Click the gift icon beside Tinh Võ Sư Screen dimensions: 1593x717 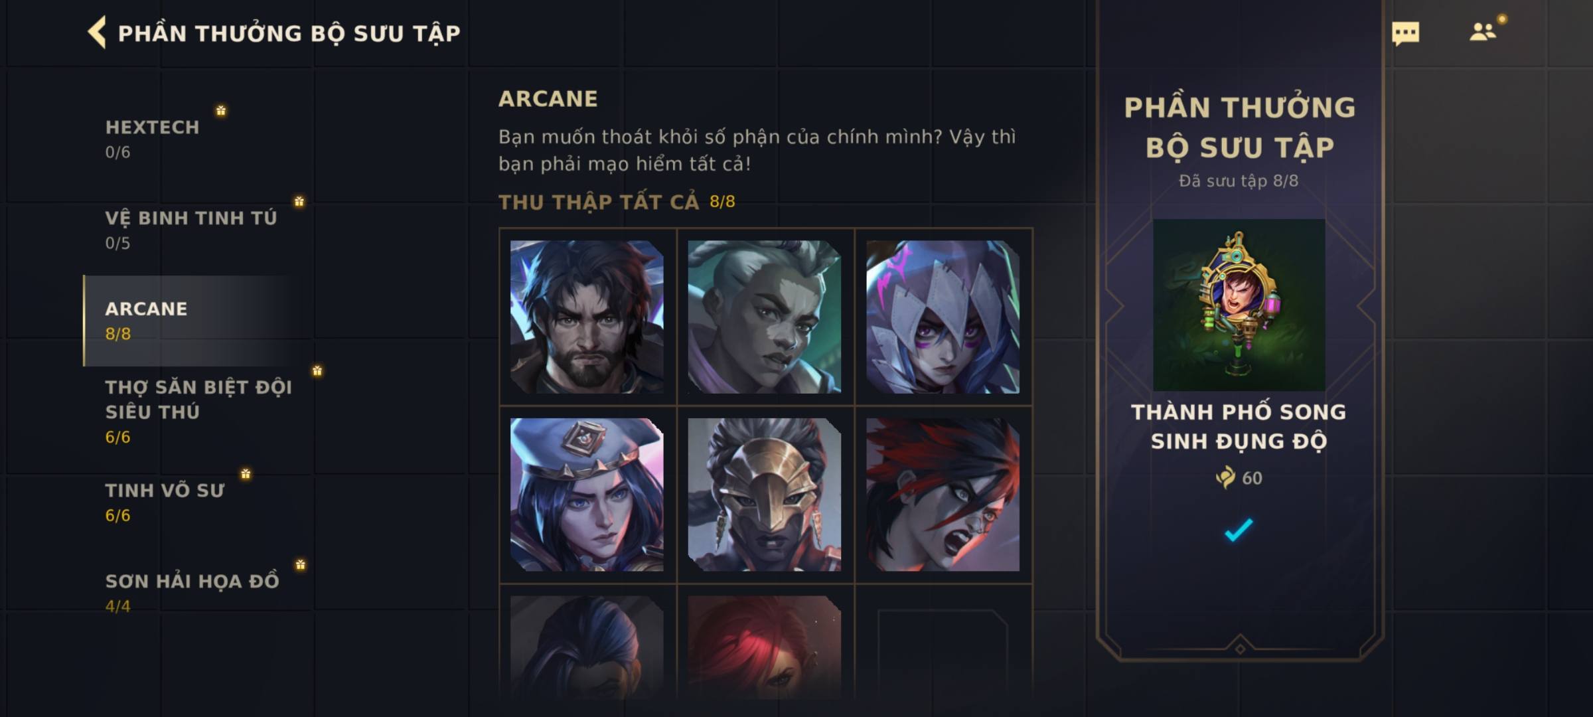(x=246, y=473)
